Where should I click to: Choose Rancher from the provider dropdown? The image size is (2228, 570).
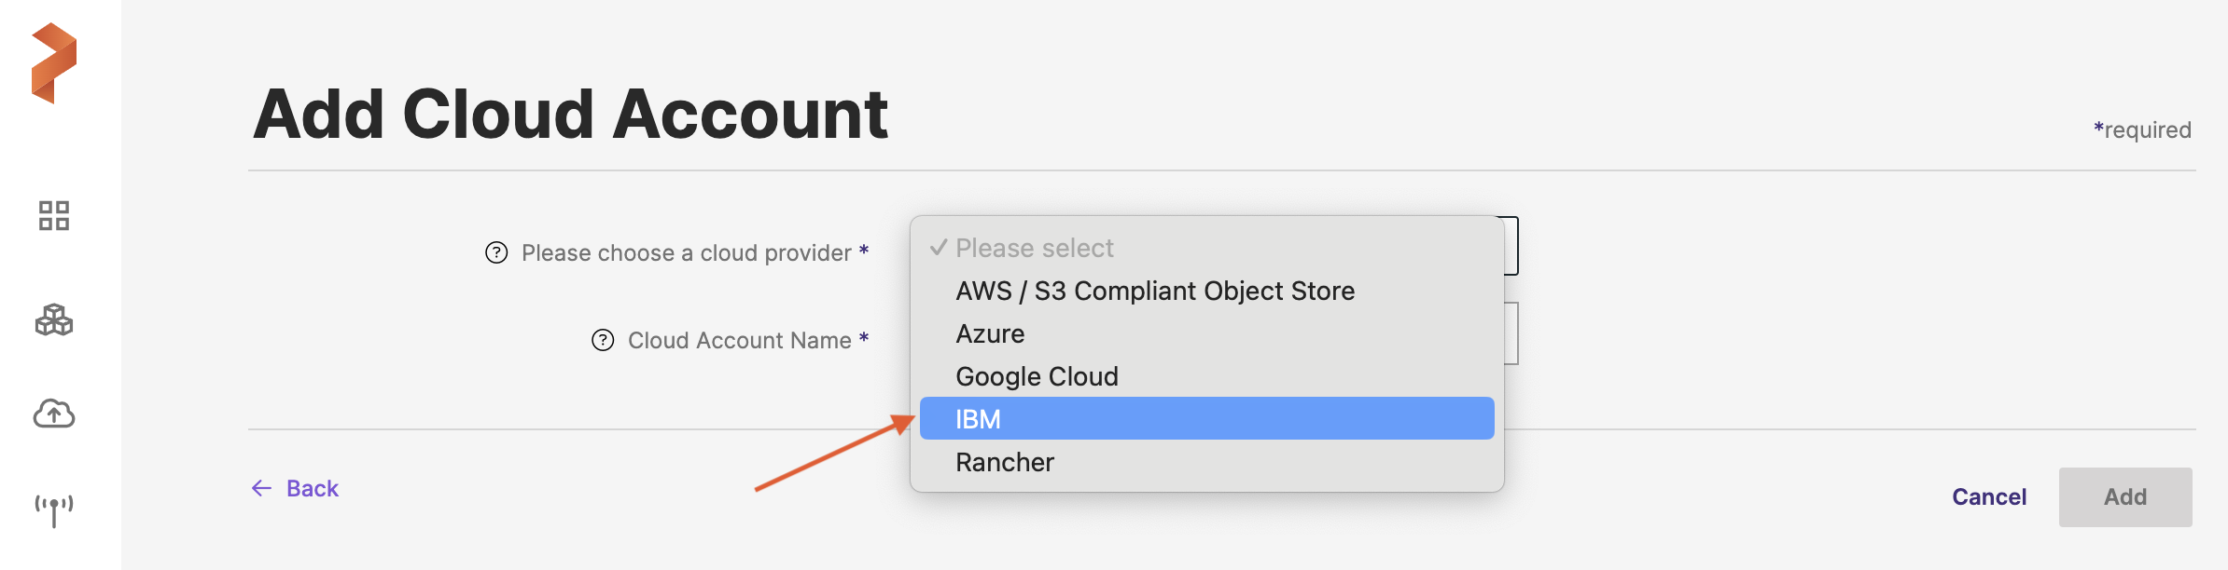(x=1005, y=462)
